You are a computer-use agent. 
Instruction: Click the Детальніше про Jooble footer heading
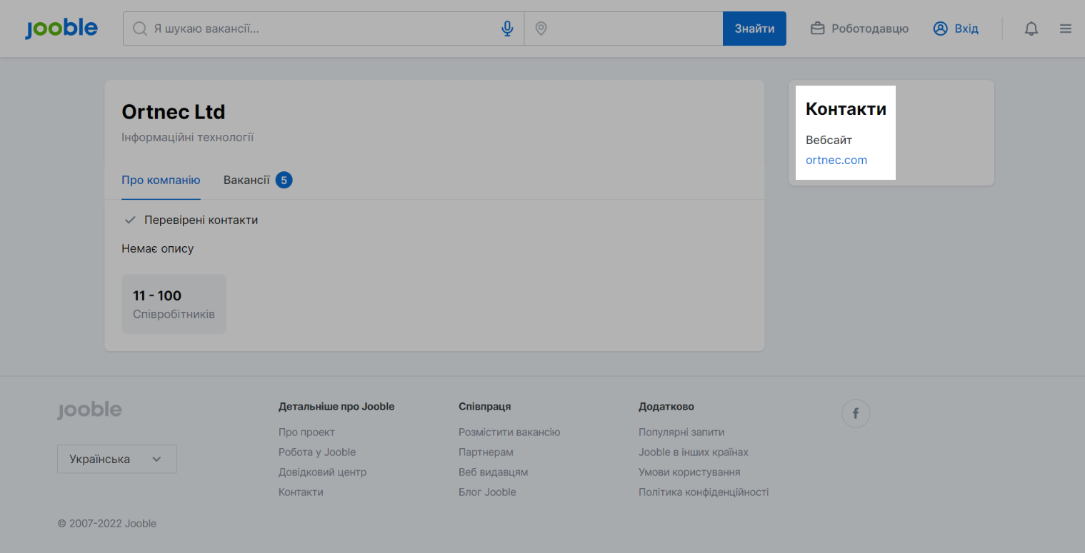pyautogui.click(x=336, y=407)
